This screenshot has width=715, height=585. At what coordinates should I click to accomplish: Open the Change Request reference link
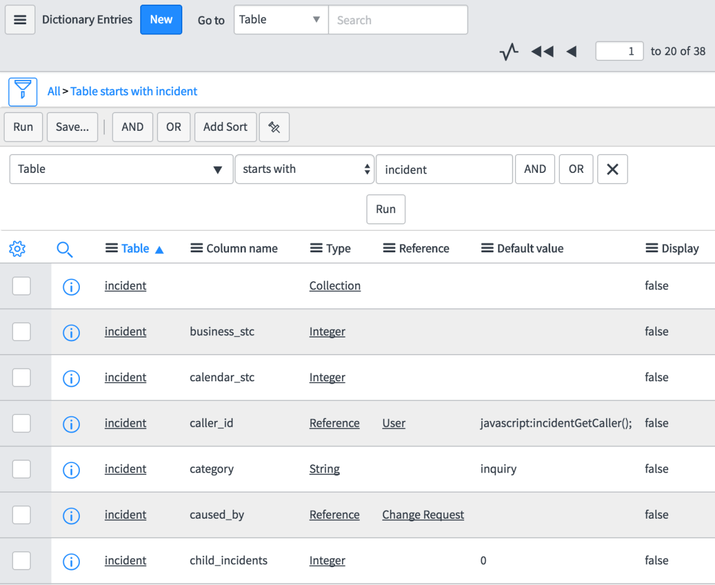tap(423, 515)
